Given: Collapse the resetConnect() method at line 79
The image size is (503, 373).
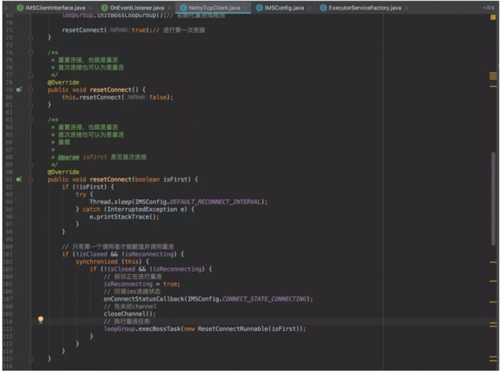Looking at the screenshot, I should tap(31, 90).
